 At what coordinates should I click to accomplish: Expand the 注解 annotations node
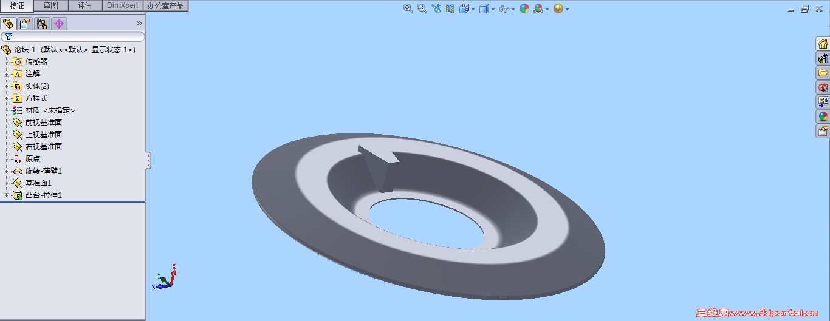(7, 74)
